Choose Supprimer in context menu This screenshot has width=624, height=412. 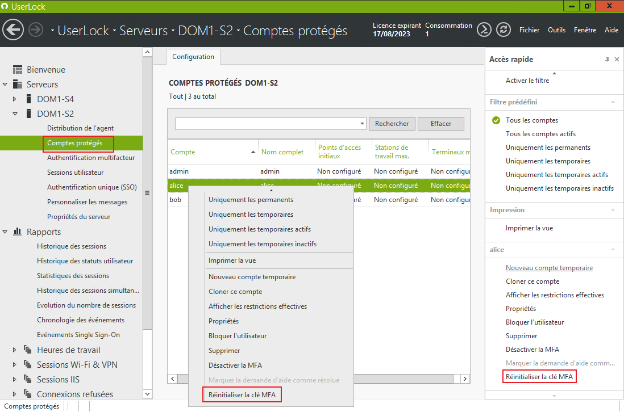(x=224, y=351)
